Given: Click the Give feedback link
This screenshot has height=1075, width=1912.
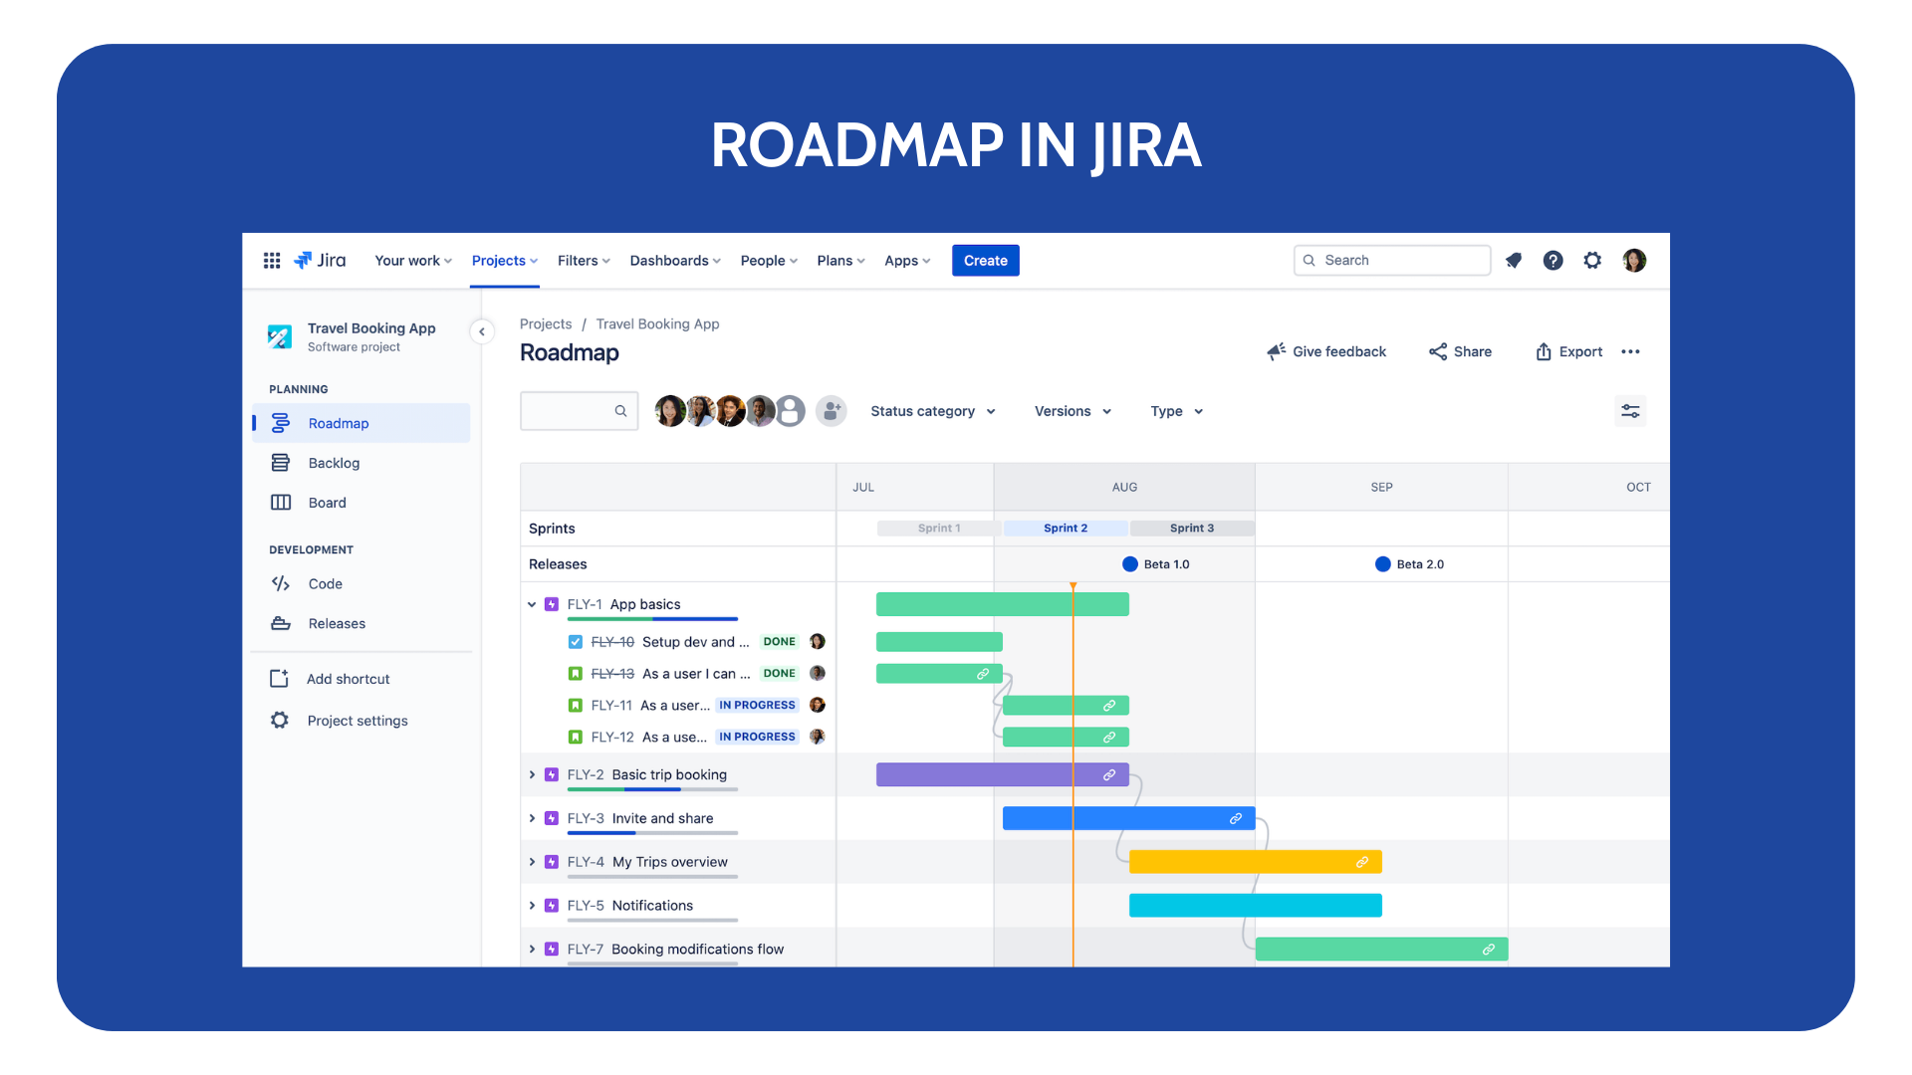Looking at the screenshot, I should (1326, 351).
